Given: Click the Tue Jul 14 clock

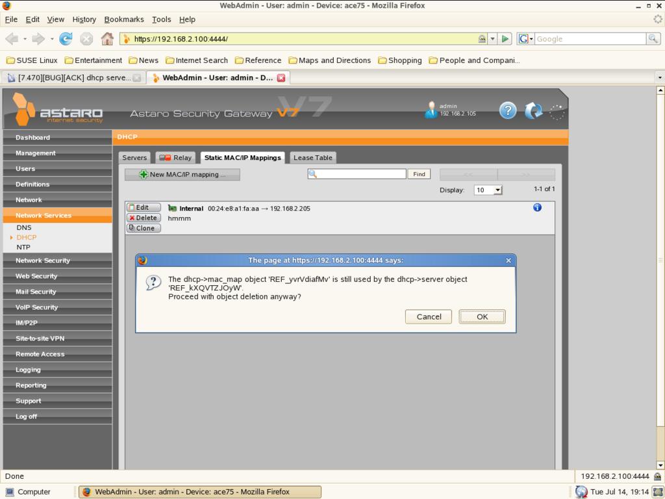Looking at the screenshot, I should 619,492.
